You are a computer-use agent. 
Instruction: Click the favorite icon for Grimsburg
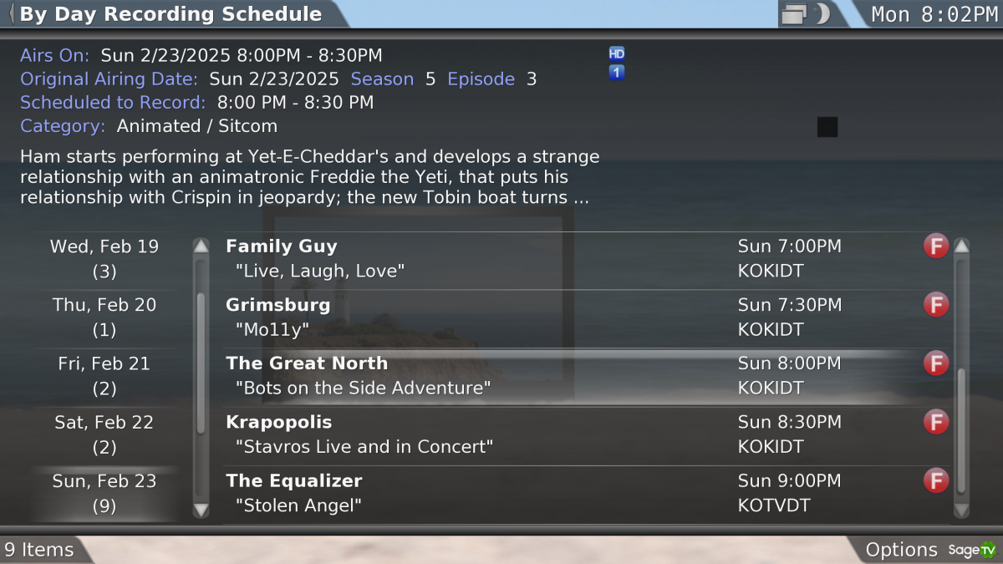(935, 305)
